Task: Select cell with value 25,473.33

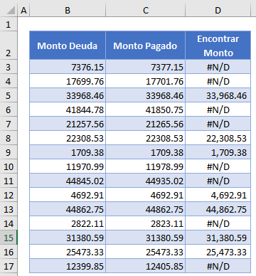Action: (x=218, y=252)
